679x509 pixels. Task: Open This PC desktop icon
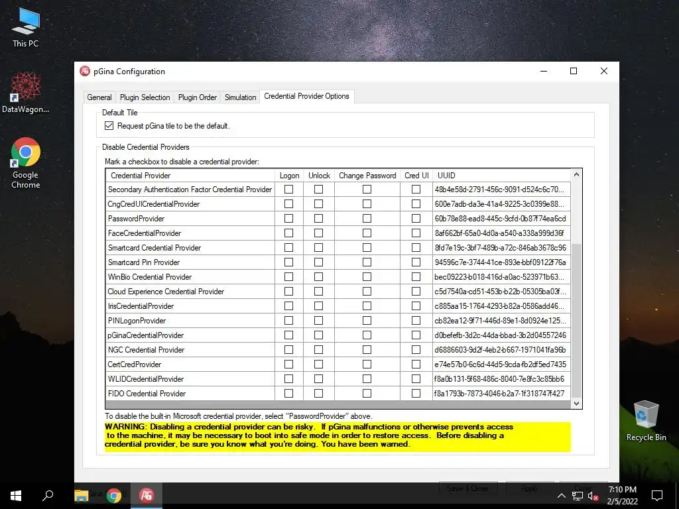coord(26,28)
